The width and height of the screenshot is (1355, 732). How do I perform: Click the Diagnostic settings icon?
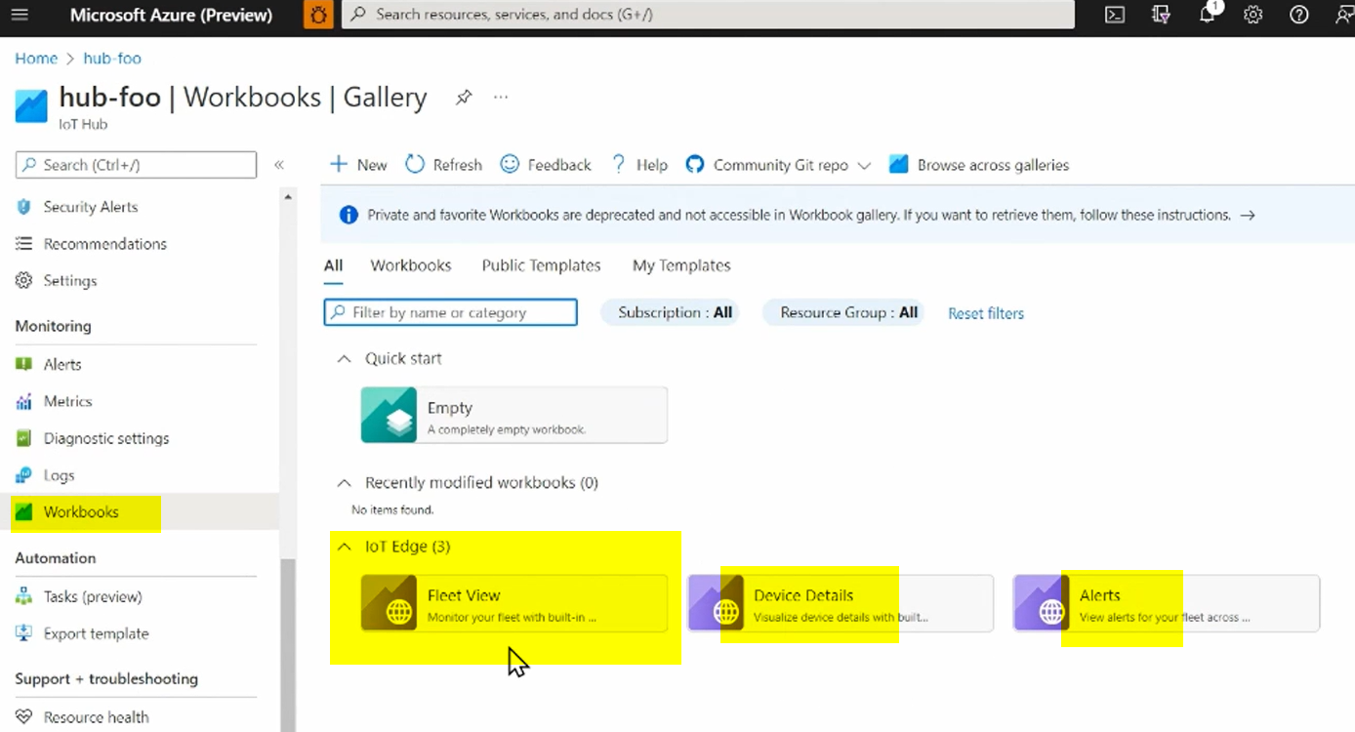[x=24, y=438]
